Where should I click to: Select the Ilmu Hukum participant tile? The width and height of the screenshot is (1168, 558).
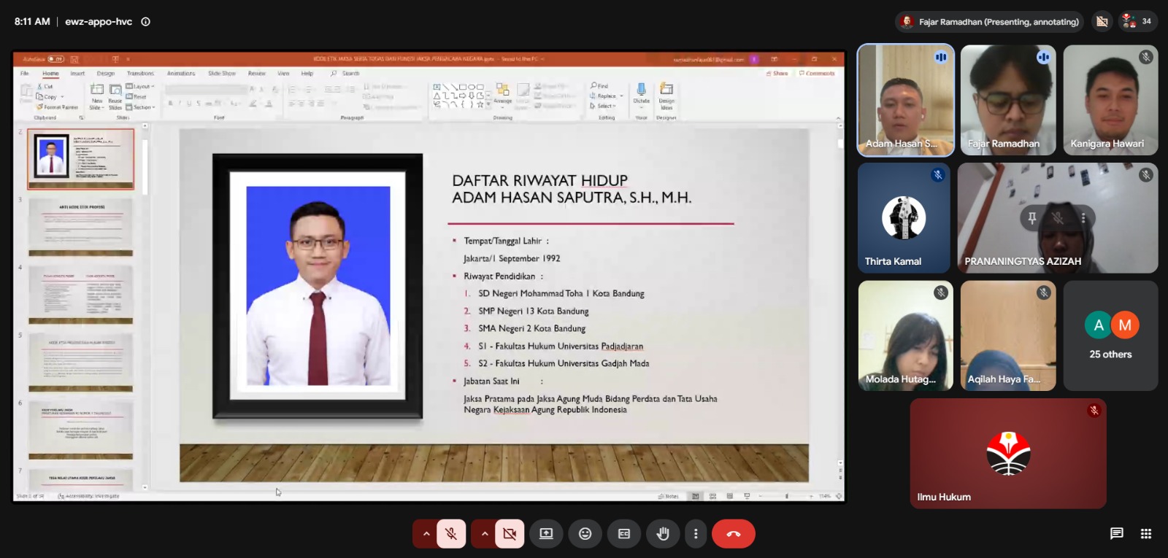(1008, 453)
